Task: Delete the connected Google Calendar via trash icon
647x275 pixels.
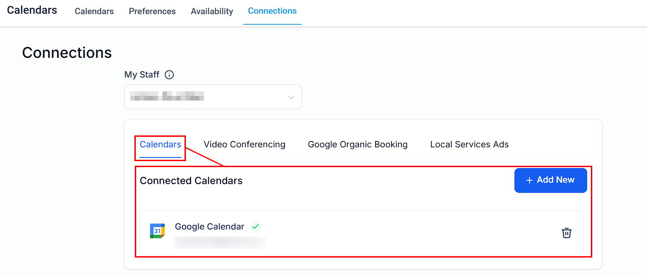Action: (566, 233)
